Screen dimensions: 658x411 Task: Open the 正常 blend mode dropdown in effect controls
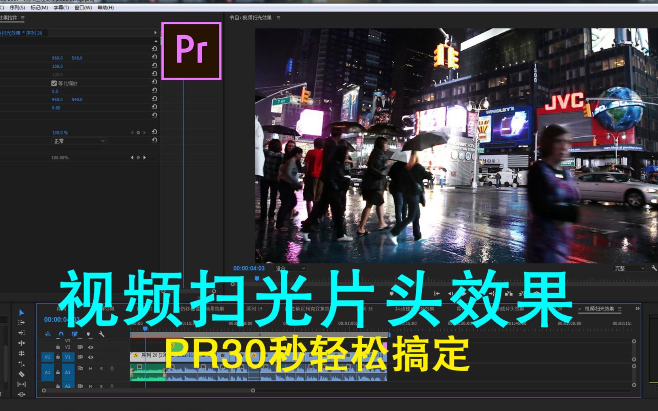tap(79, 141)
